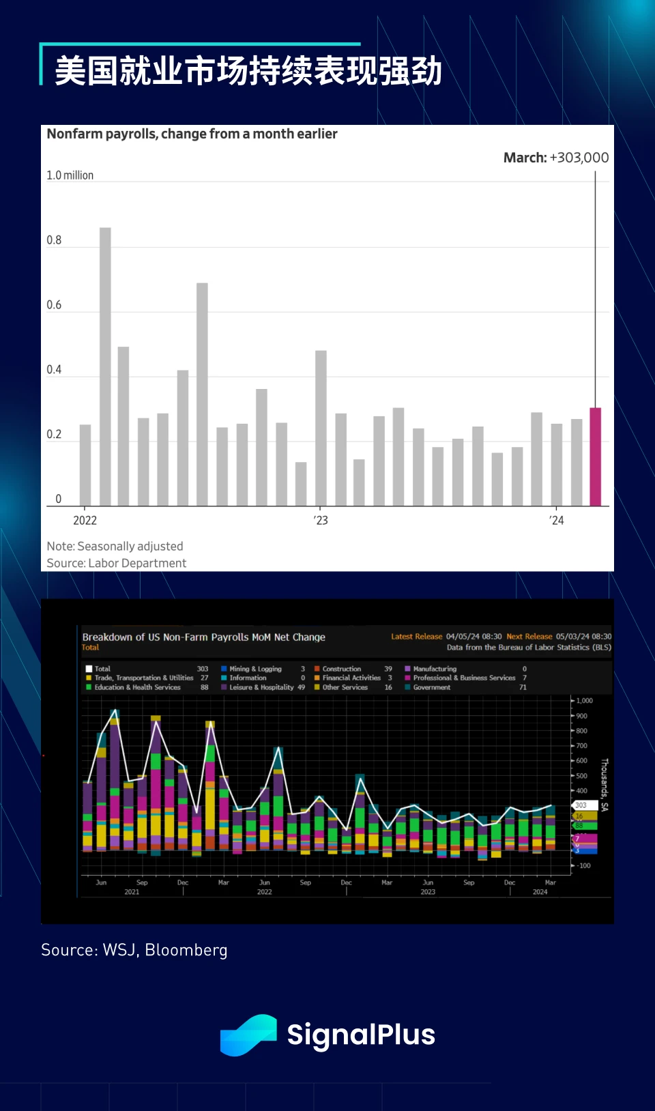This screenshot has height=1111, width=655.
Task: Click the 2022 label on the x-axis
Action: click(x=85, y=520)
